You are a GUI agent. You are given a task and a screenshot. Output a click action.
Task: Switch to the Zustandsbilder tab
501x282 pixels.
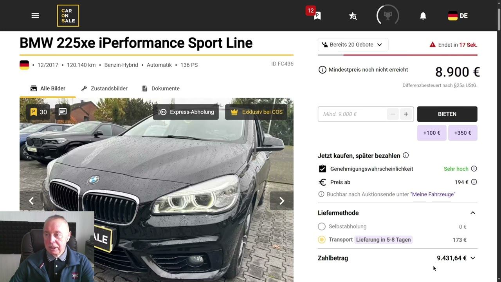pyautogui.click(x=104, y=89)
